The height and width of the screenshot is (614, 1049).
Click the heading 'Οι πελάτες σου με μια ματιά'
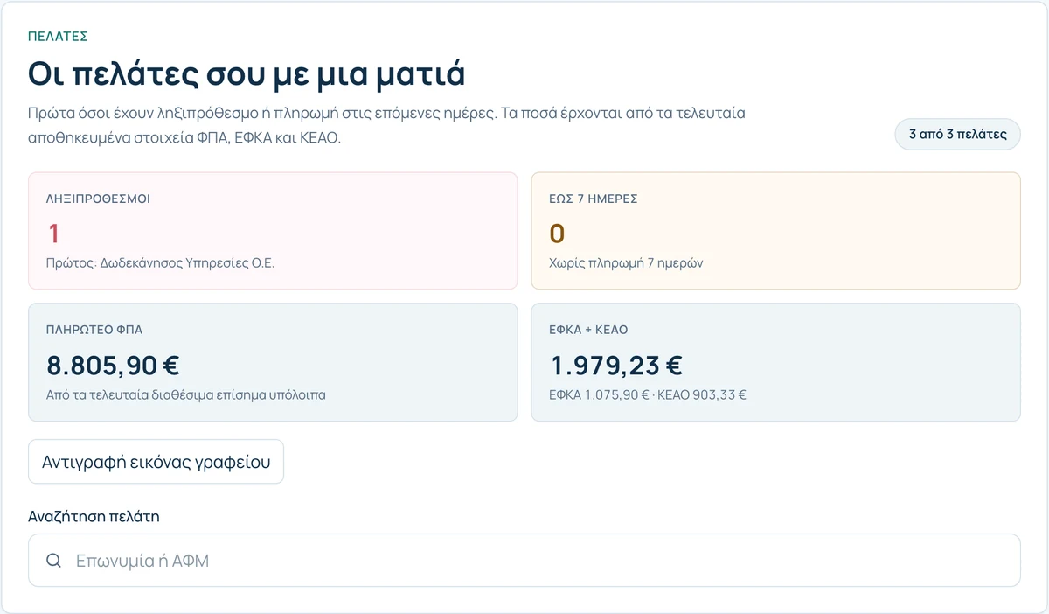tap(247, 73)
